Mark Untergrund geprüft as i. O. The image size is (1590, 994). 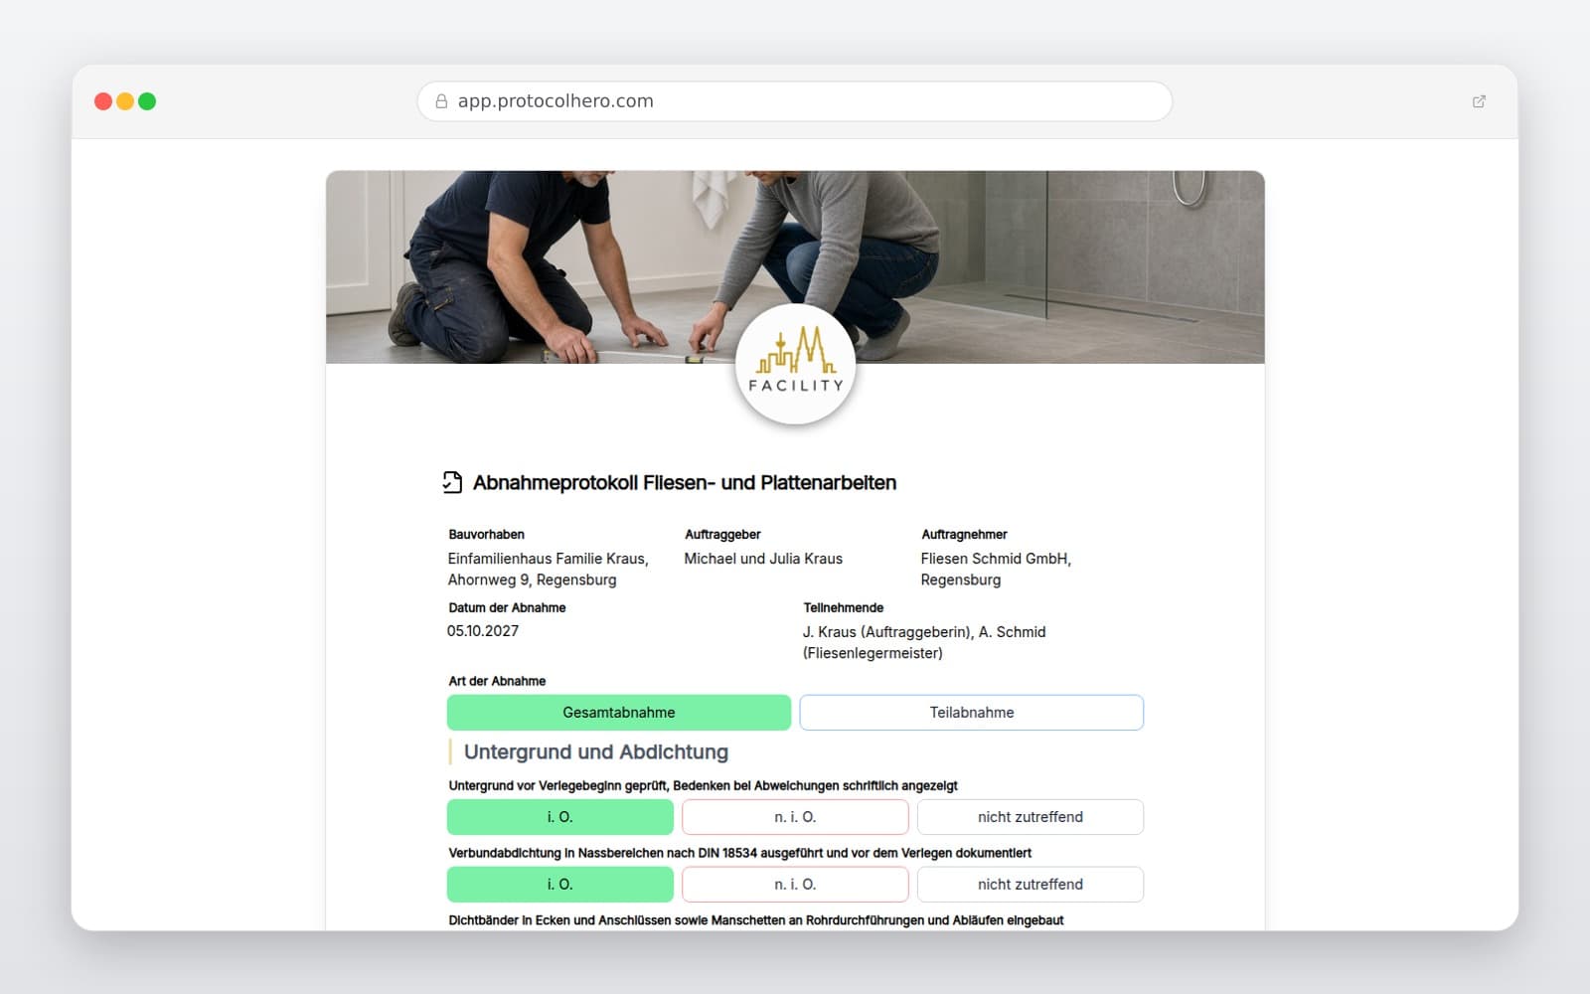pos(560,817)
